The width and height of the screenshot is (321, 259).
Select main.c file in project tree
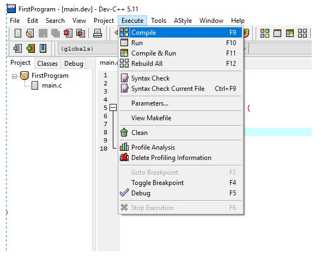click(x=52, y=85)
